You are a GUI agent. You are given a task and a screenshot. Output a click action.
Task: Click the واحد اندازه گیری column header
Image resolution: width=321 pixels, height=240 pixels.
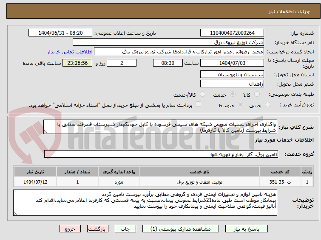(x=119, y=172)
